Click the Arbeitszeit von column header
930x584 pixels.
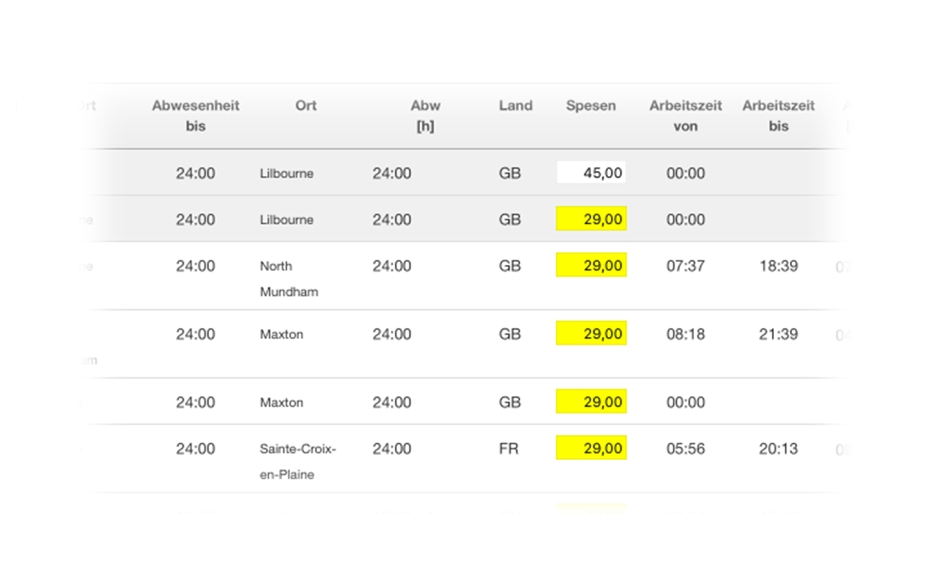pos(685,115)
